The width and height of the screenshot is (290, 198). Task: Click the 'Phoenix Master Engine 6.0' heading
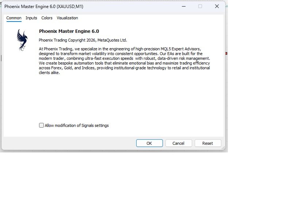(69, 31)
